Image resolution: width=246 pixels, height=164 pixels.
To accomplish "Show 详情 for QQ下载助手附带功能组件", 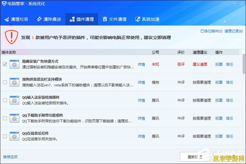I will 141,118.
